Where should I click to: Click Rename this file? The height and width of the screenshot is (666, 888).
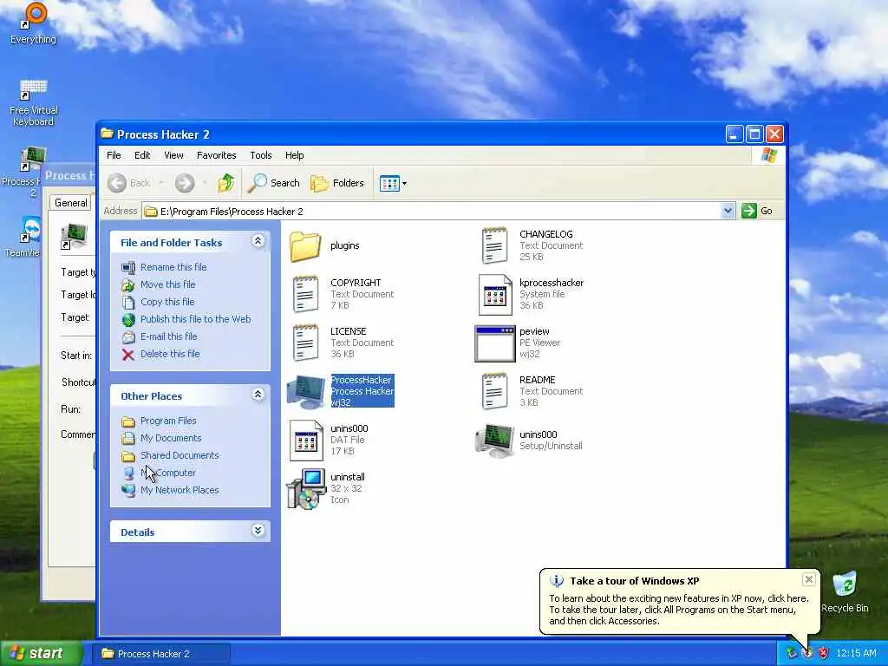[173, 267]
